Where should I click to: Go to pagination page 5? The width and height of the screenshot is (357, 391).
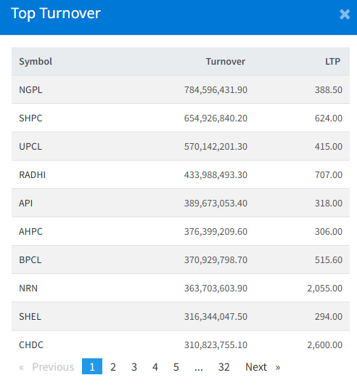(176, 367)
